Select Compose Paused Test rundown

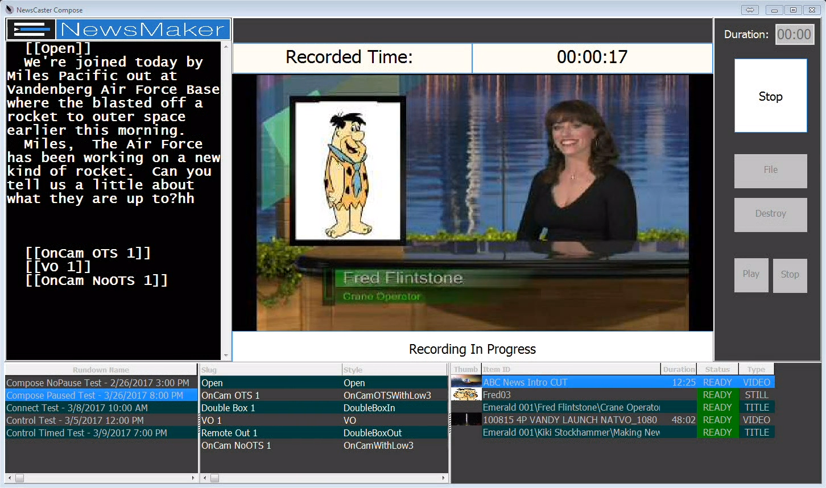coord(101,395)
